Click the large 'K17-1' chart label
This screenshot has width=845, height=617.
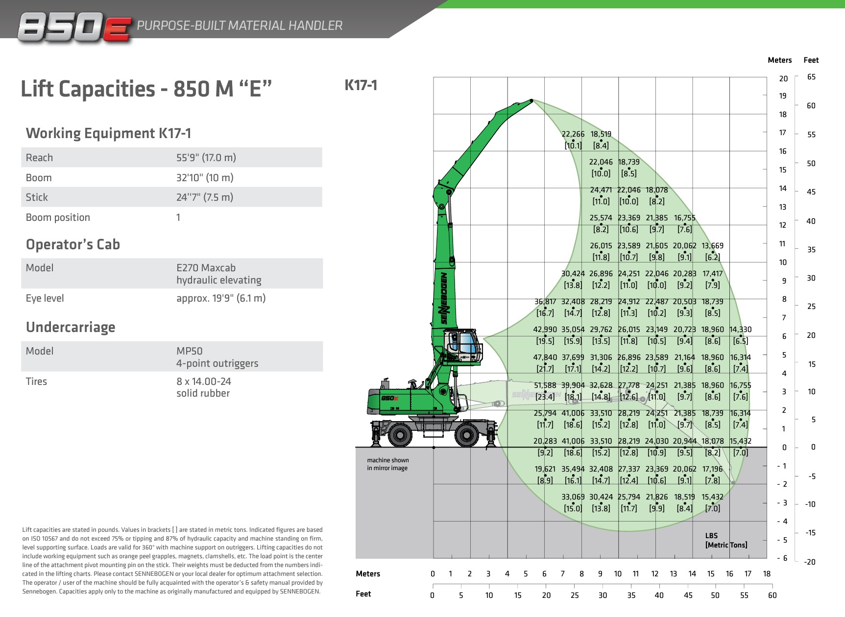click(x=361, y=85)
